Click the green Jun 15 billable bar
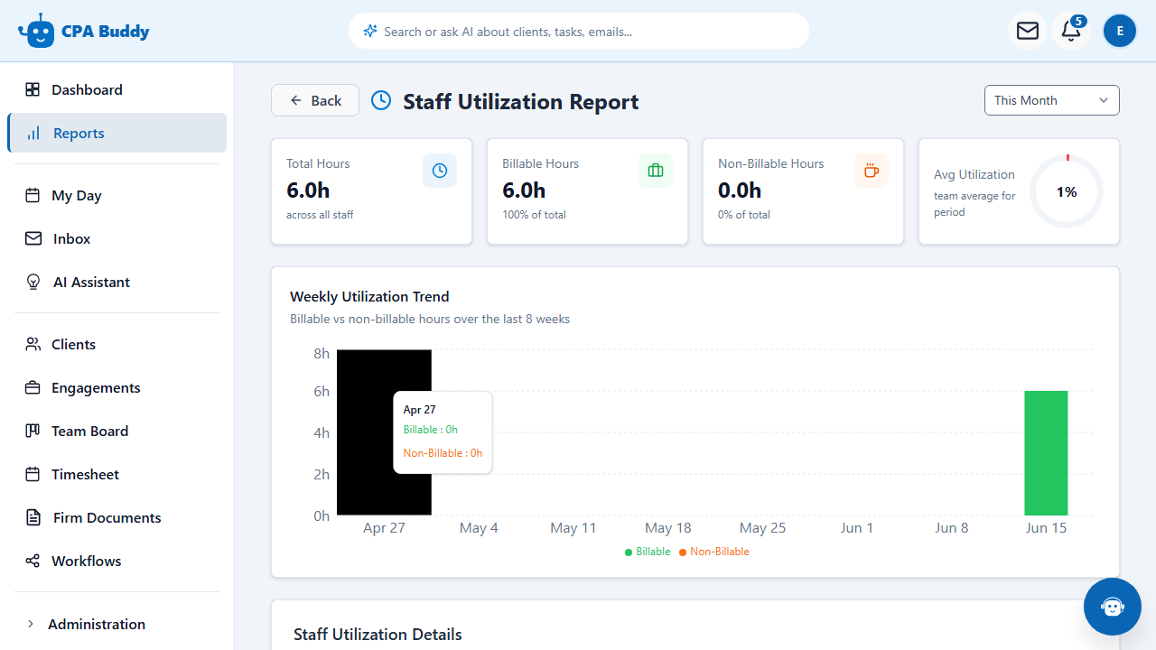Image resolution: width=1156 pixels, height=650 pixels. pos(1046,453)
